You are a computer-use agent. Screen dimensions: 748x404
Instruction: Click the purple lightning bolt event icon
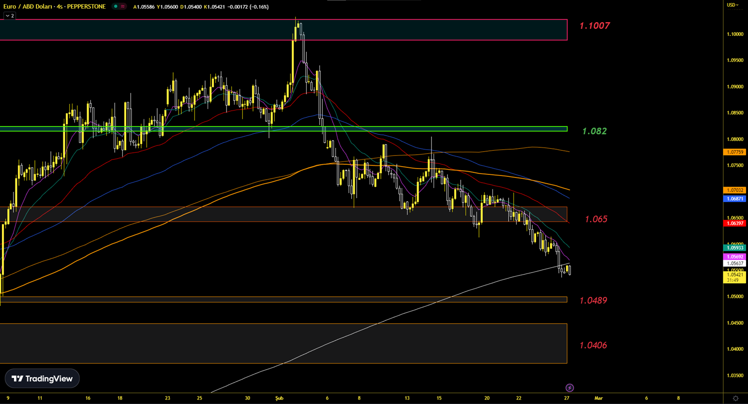click(569, 388)
